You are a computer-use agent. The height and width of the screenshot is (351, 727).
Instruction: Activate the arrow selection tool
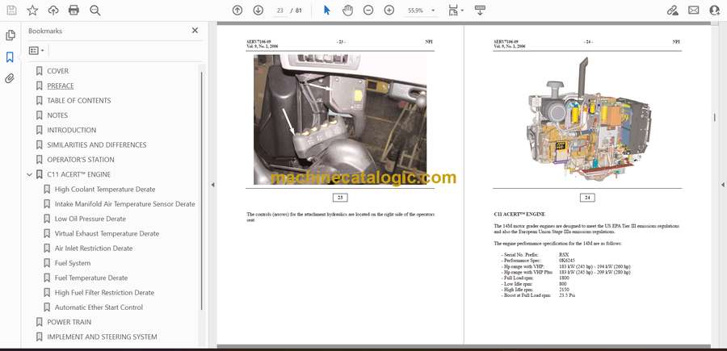[326, 10]
